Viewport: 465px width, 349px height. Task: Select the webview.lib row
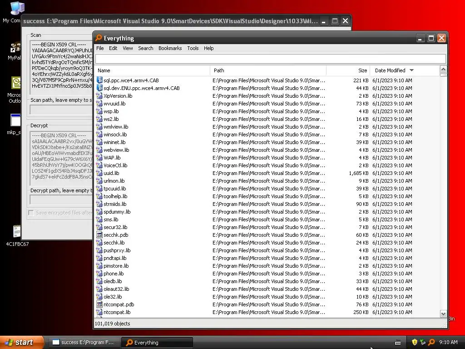tap(267, 150)
